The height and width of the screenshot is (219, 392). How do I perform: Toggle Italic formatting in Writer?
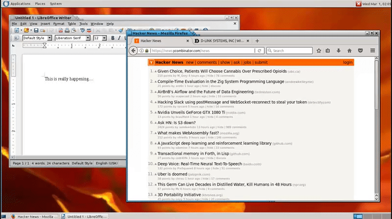pos(120,38)
